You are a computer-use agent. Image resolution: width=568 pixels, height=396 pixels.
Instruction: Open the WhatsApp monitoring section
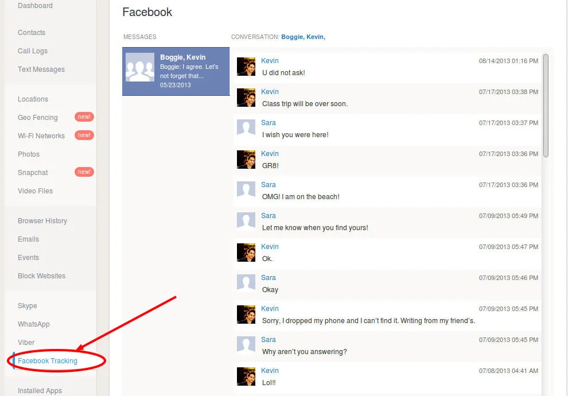(x=34, y=324)
